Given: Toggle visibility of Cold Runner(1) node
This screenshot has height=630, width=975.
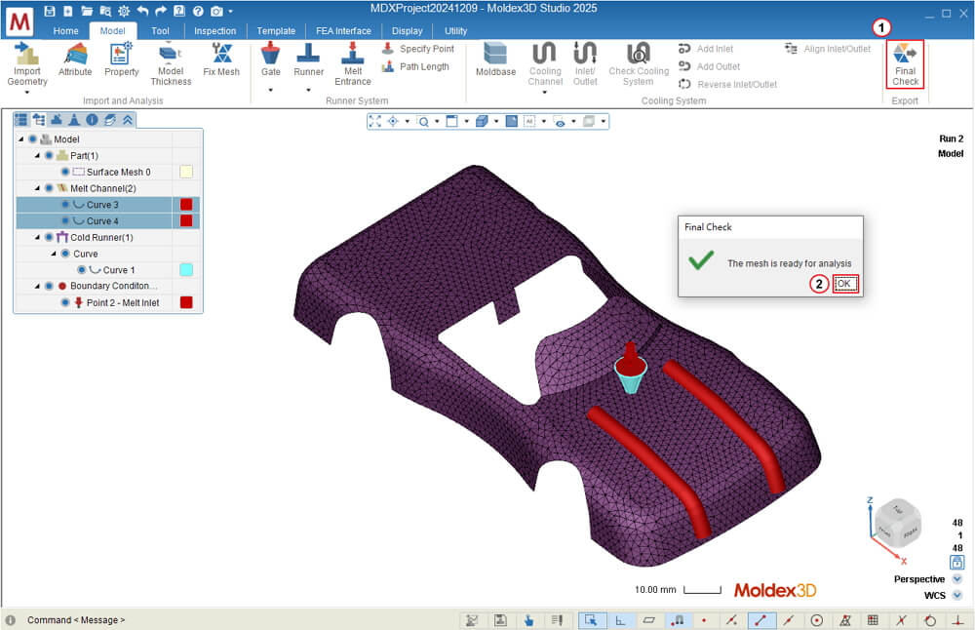Looking at the screenshot, I should click(x=49, y=237).
